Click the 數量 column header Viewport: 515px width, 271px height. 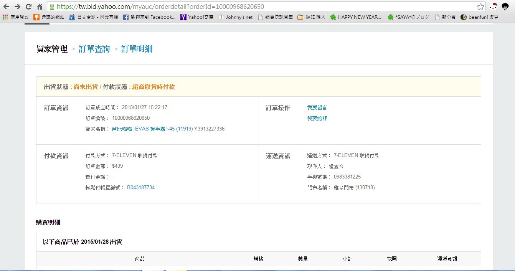coord(303,259)
